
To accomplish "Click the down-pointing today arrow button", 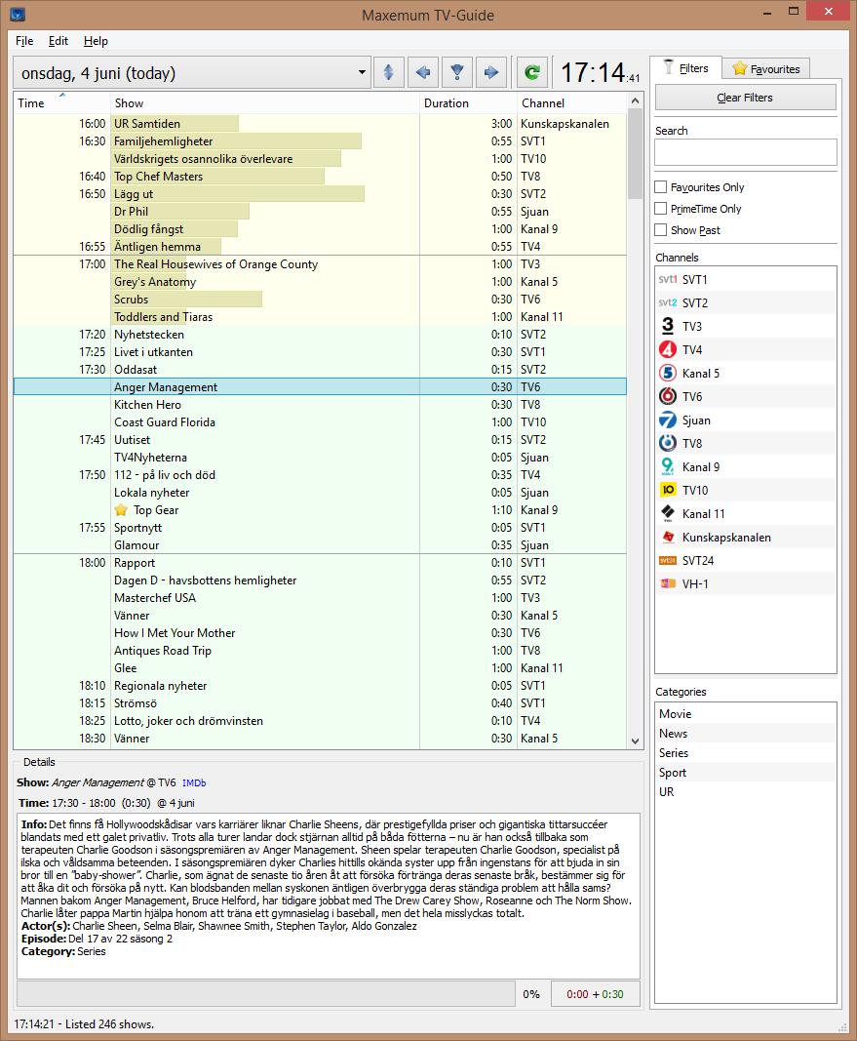I will pos(456,72).
